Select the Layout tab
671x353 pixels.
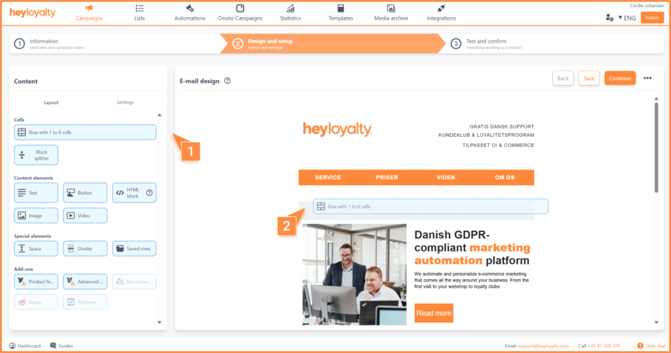point(51,102)
